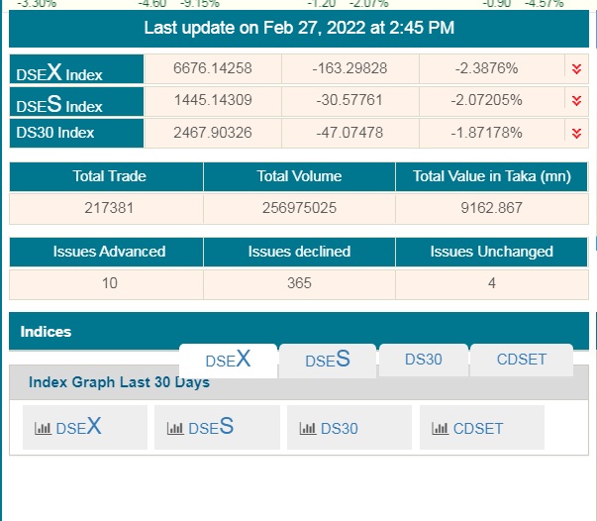
Task: Click the DSEX Index row label
Action: pos(59,72)
